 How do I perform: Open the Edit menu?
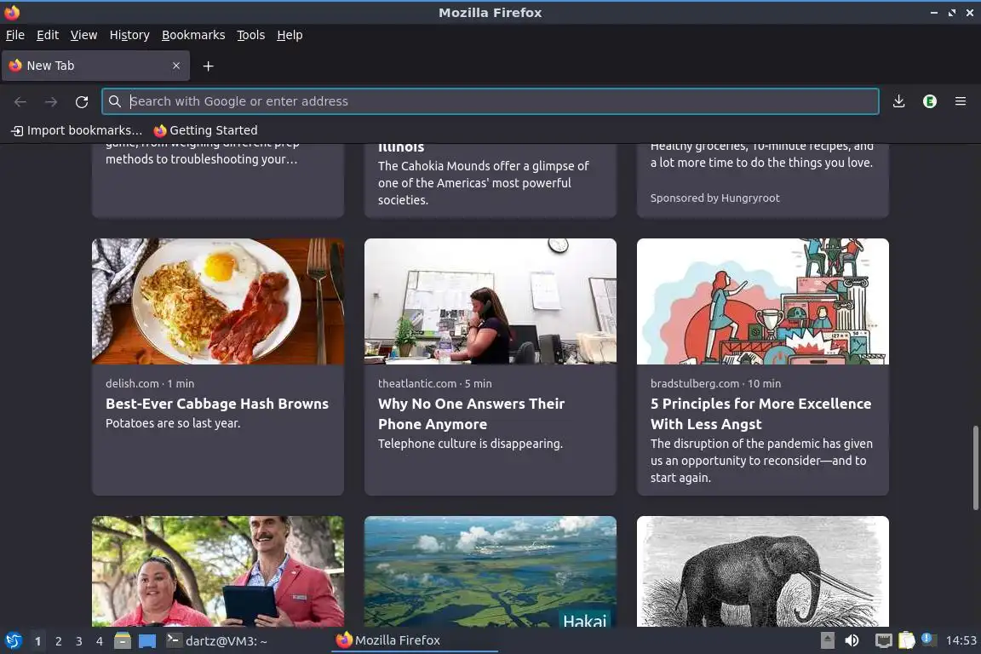tap(48, 35)
